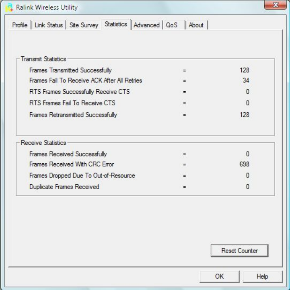Click the Duplicate Frames Received label
The height and width of the screenshot is (290, 290).
(64, 187)
